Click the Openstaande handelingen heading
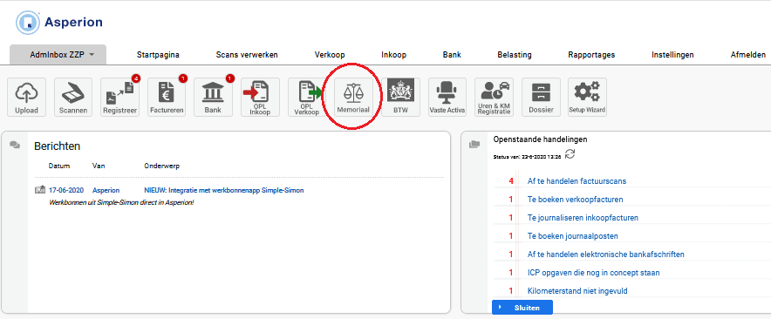Image resolution: width=771 pixels, height=319 pixels. click(x=540, y=139)
